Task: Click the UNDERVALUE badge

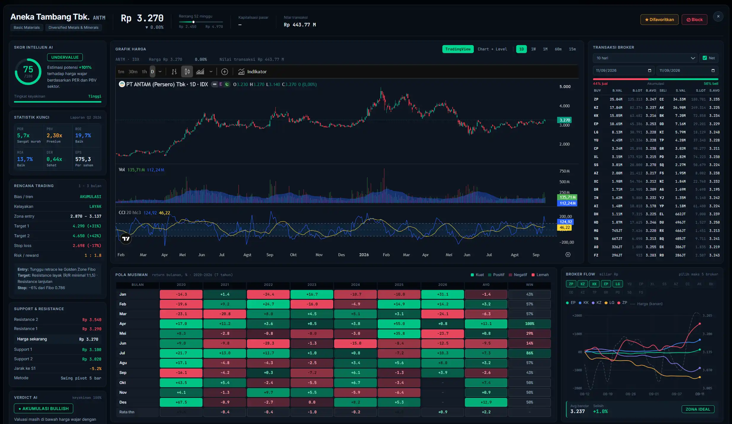Action: click(65, 57)
